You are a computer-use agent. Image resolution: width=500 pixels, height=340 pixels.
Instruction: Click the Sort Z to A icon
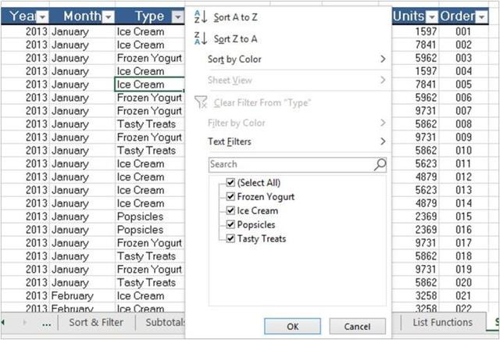point(200,38)
